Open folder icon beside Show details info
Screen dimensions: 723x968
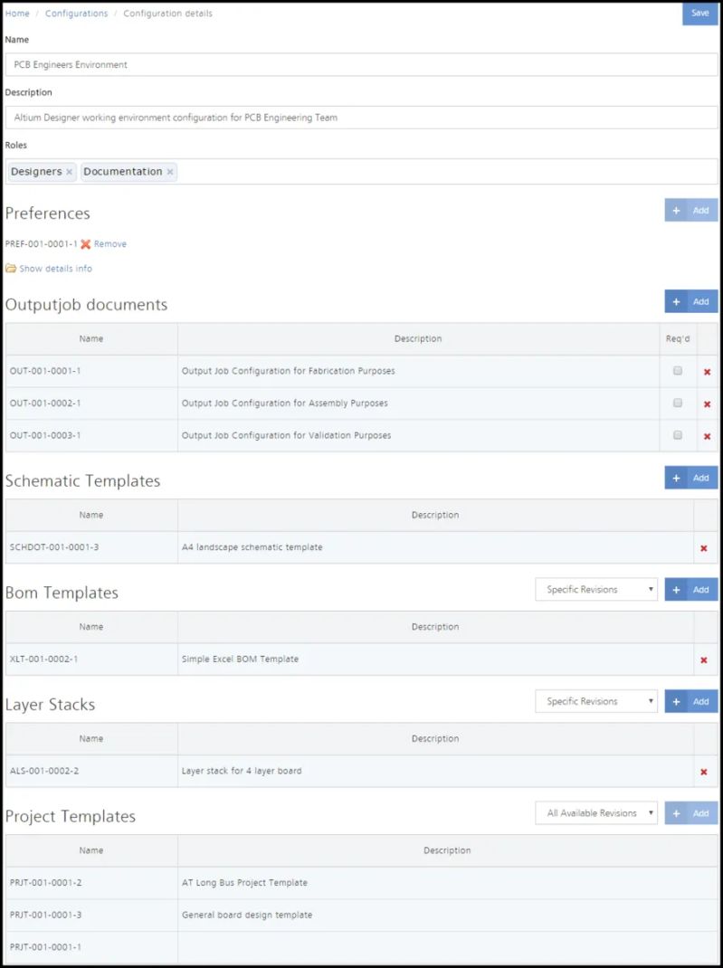coord(11,269)
